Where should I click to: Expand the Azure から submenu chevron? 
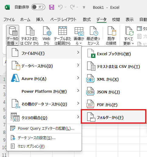click(78, 78)
